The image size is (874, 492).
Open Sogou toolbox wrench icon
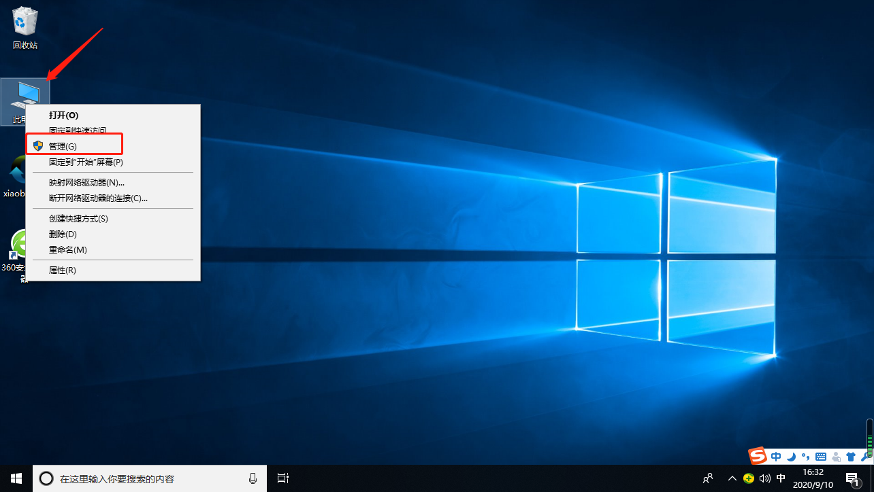tap(865, 456)
